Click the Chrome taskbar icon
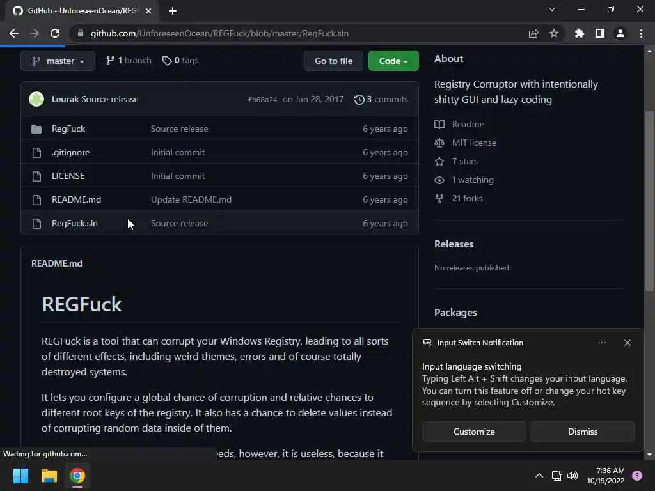The height and width of the screenshot is (491, 655). [77, 476]
